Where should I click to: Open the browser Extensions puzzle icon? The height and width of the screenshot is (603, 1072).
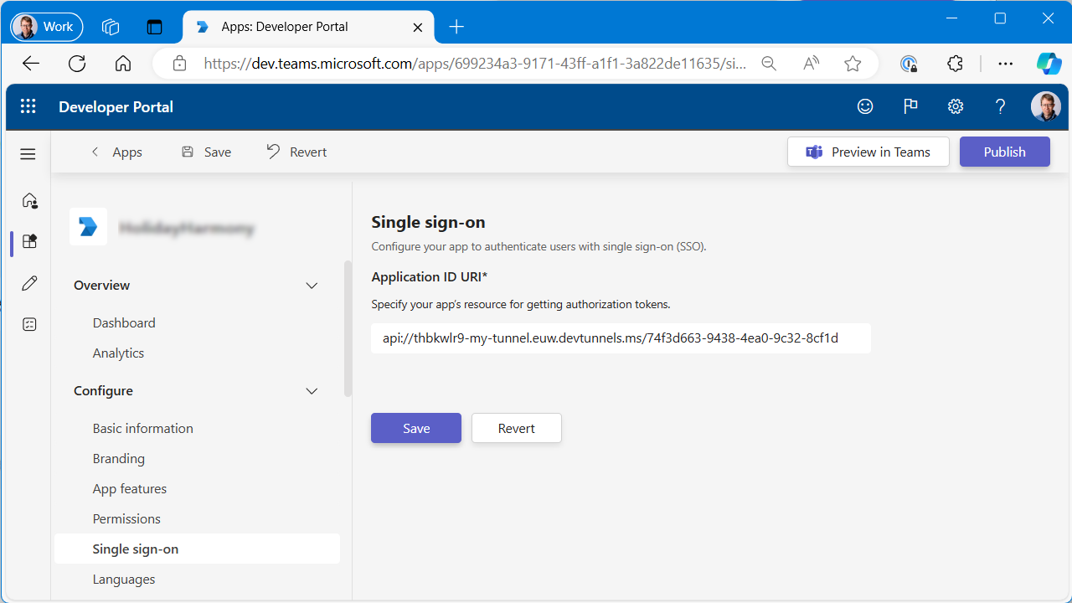point(955,64)
